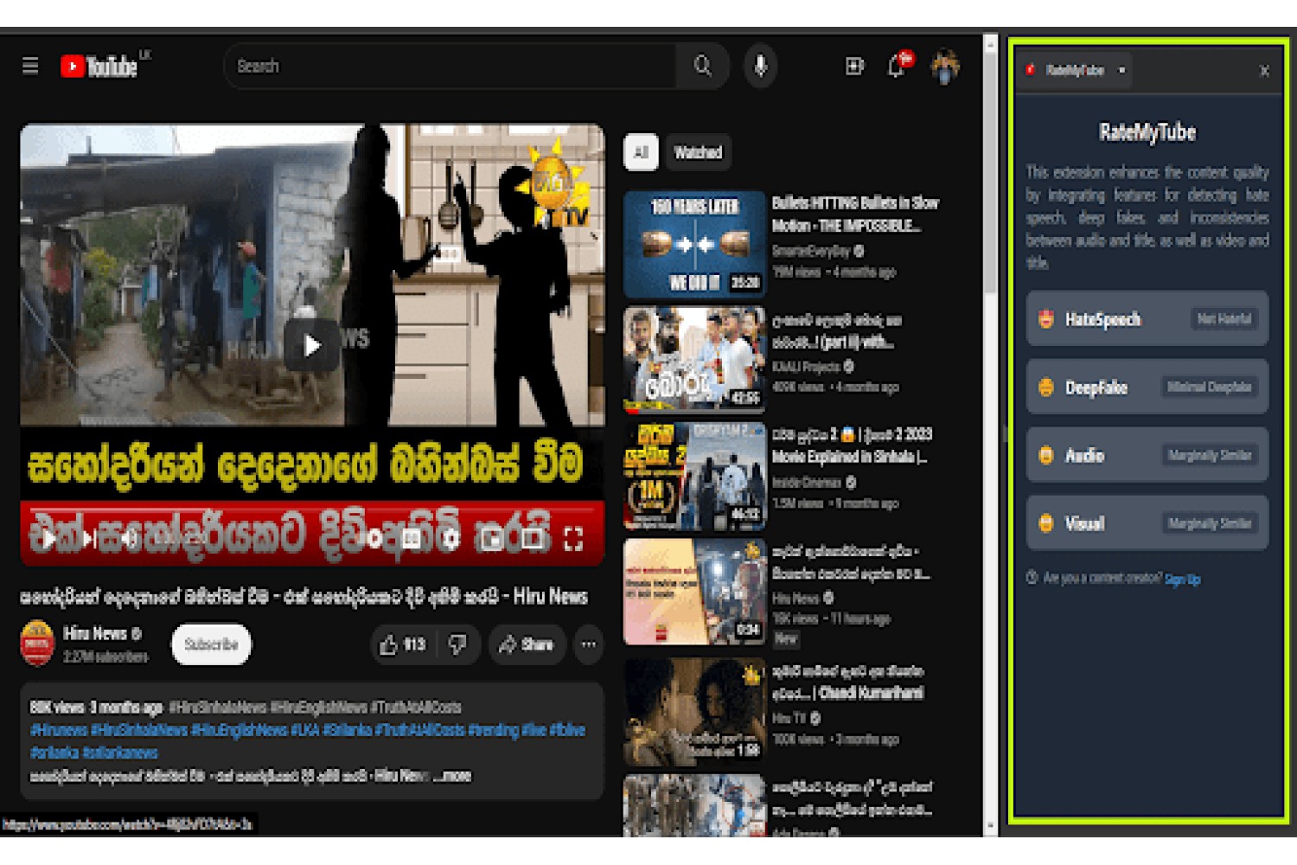The image size is (1297, 865).
Task: Click the DeepFake emoji icon
Action: (x=1046, y=388)
